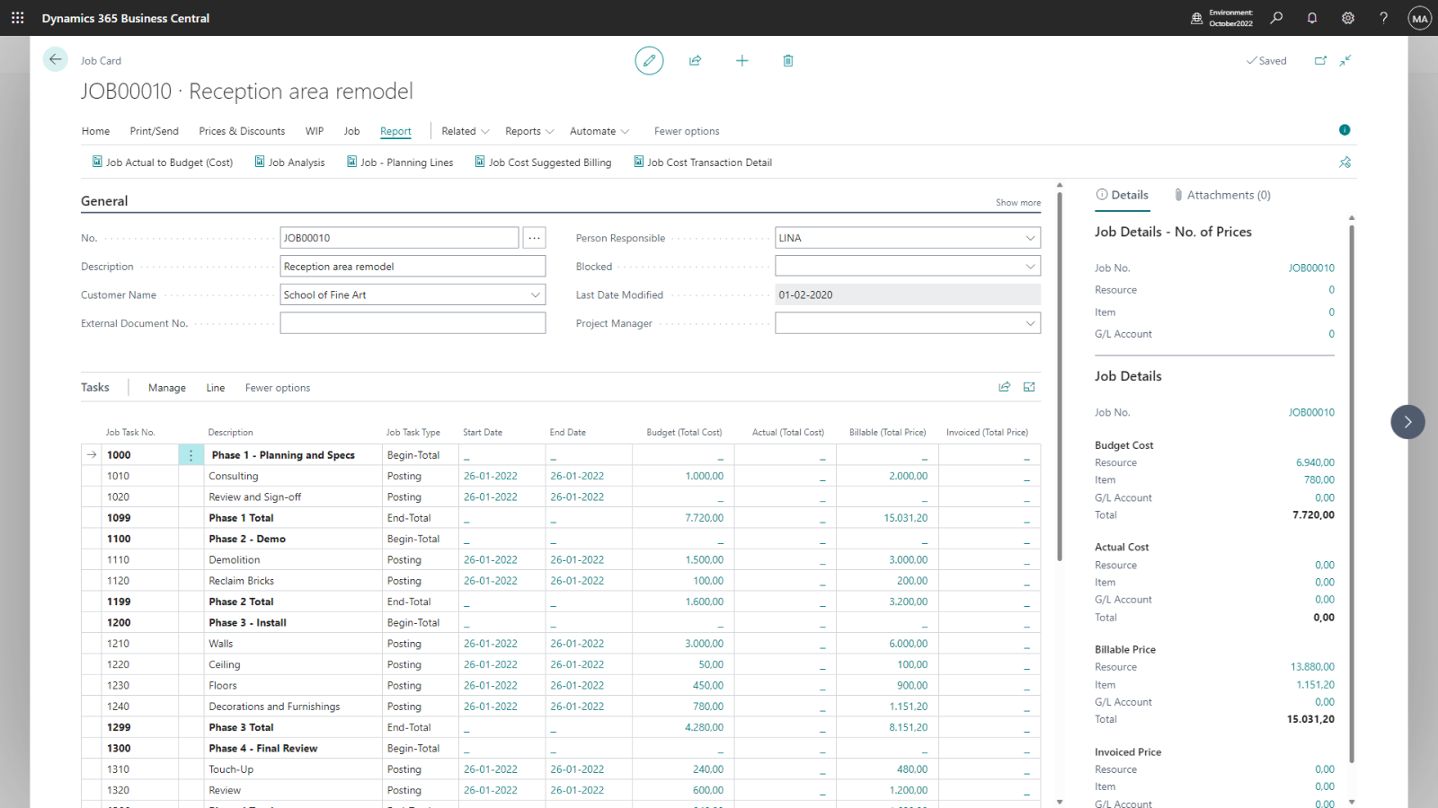This screenshot has width=1438, height=808.
Task: Click the External Document No. field
Action: pyautogui.click(x=413, y=323)
